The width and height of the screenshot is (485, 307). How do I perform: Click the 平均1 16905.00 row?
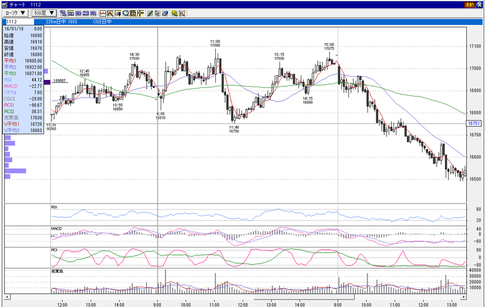coord(23,61)
